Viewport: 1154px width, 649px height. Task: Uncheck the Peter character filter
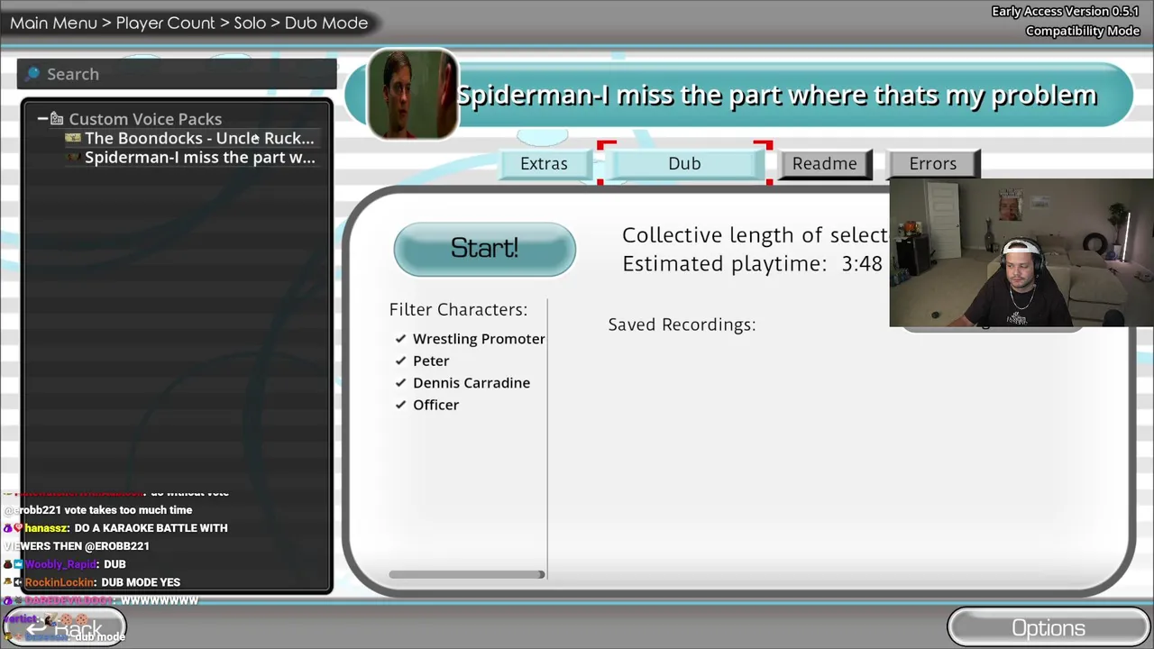point(400,361)
